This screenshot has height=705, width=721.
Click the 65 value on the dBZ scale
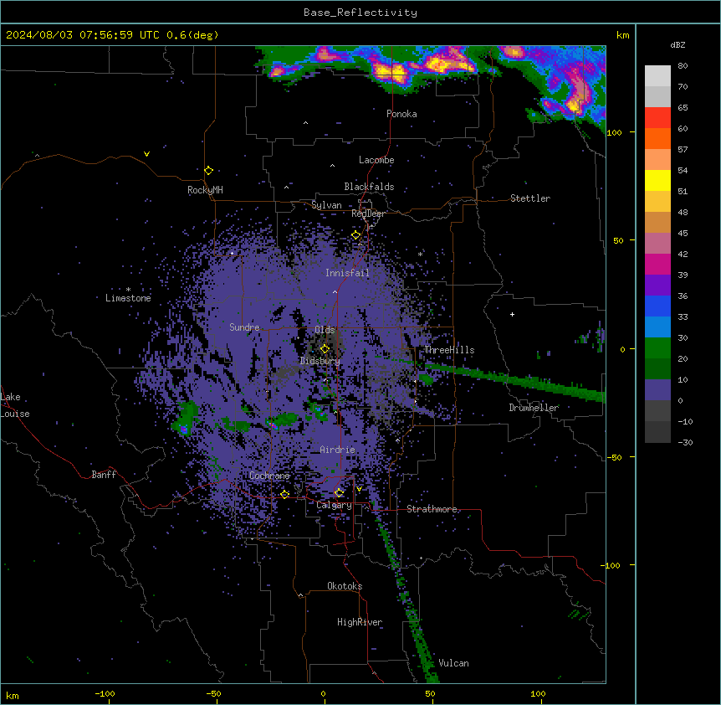coord(683,108)
